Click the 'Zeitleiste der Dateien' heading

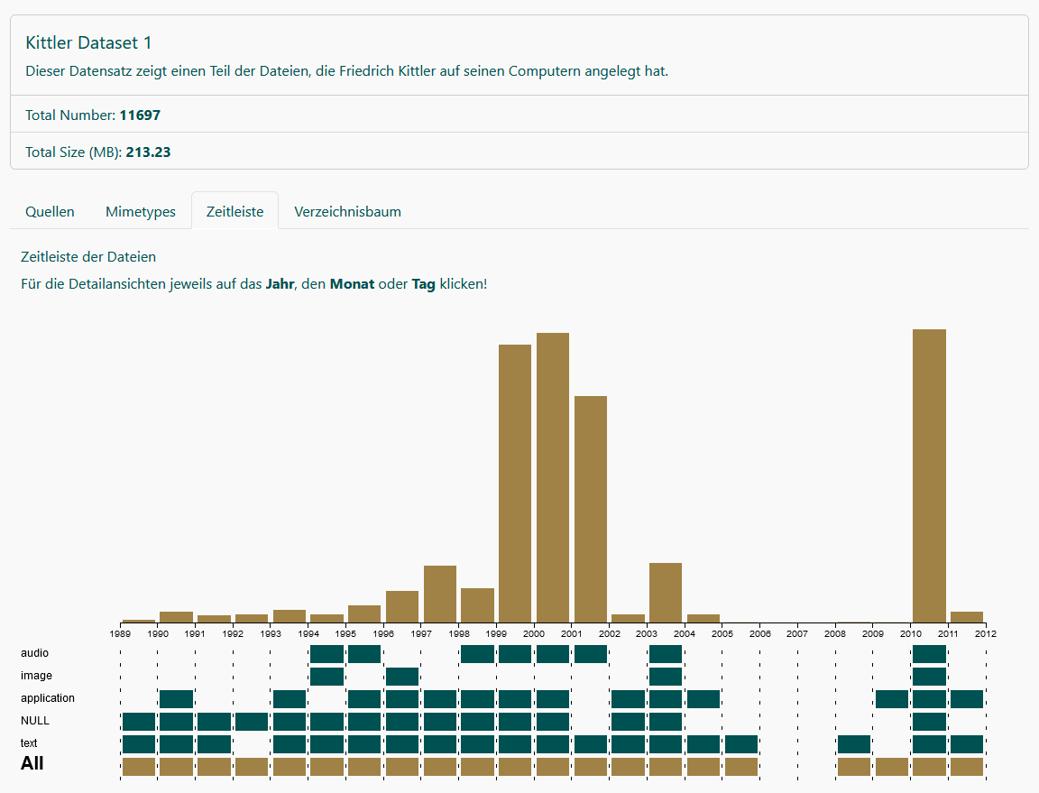coord(88,257)
